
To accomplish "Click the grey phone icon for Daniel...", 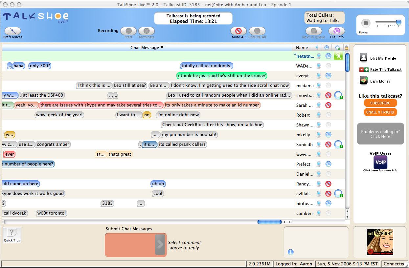I will pyautogui.click(x=328, y=174).
